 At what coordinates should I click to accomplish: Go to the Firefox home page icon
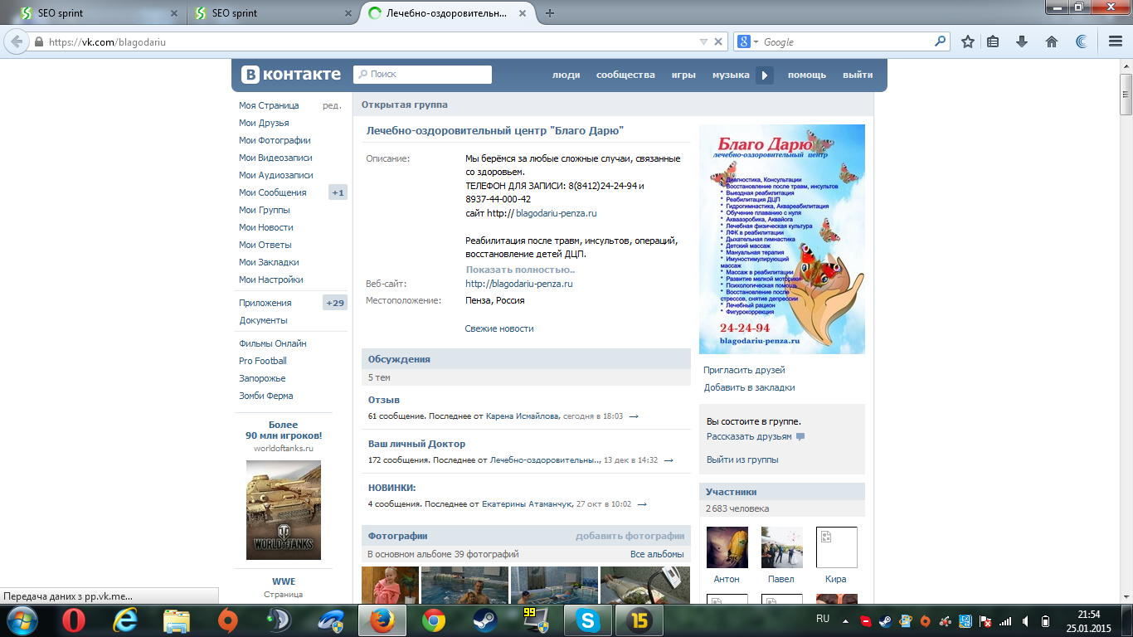pyautogui.click(x=1052, y=41)
